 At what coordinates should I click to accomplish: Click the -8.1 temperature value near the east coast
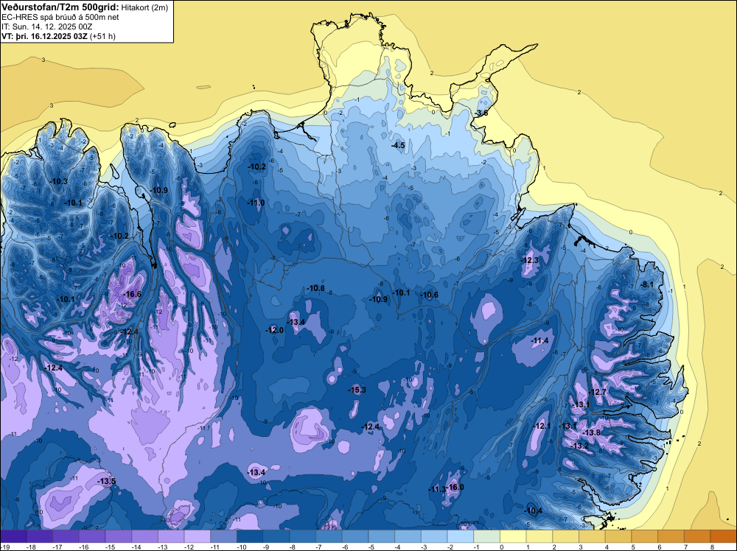tap(648, 284)
